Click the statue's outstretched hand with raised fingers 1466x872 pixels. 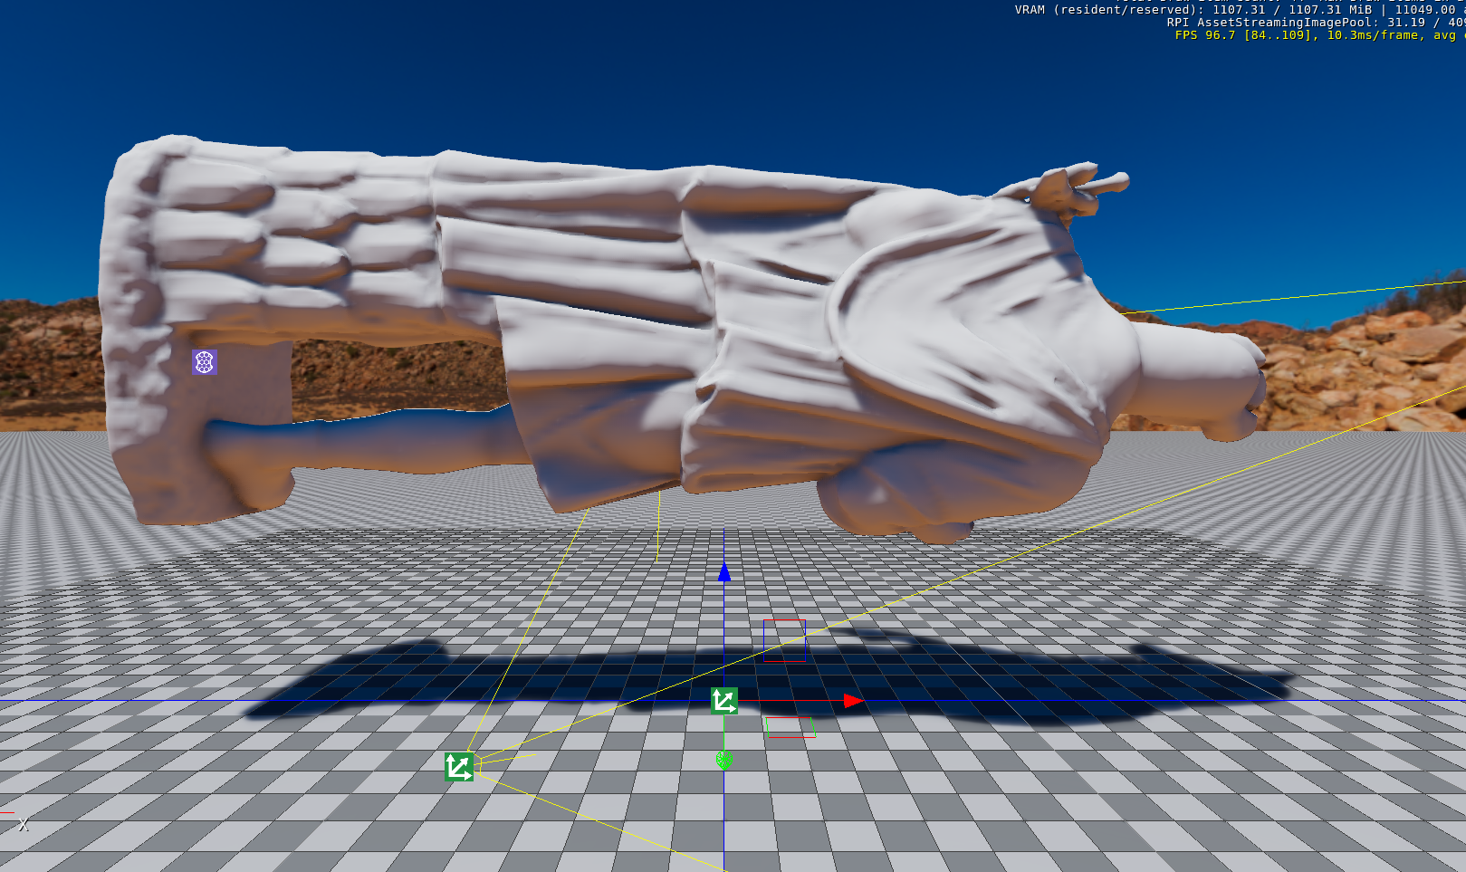point(1068,186)
